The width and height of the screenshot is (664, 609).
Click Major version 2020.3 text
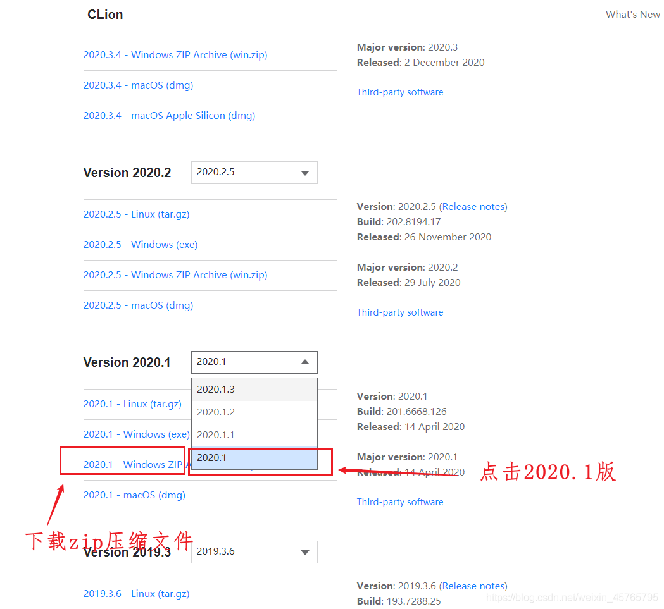408,47
